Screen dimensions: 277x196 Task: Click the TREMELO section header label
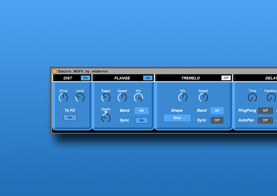tap(190, 78)
